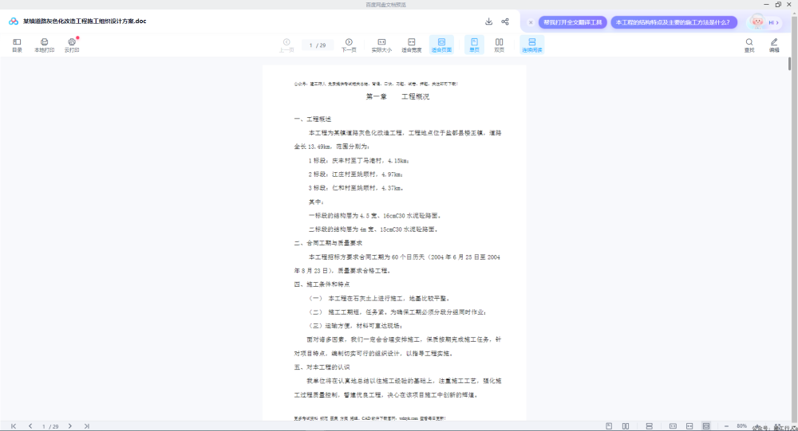Open the find (查找) search tool
Image resolution: width=798 pixels, height=431 pixels.
coord(749,45)
